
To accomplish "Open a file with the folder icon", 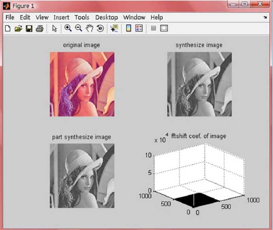I will click(x=18, y=28).
